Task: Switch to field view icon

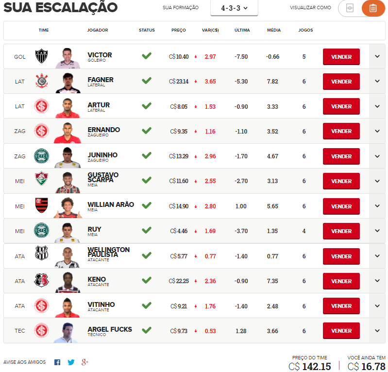Action: pyautogui.click(x=350, y=8)
